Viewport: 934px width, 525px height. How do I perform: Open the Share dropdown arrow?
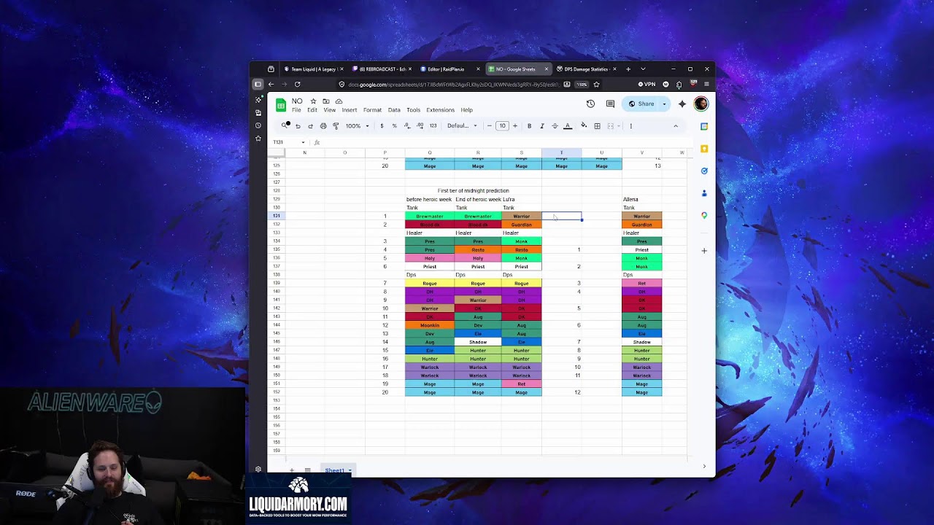664,104
